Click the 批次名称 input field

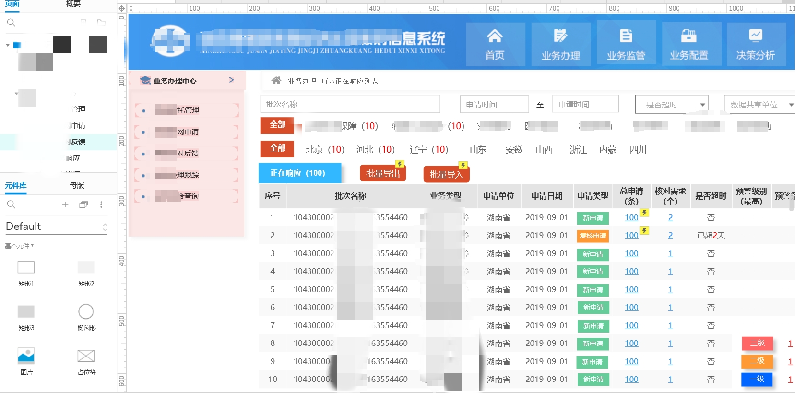point(350,104)
